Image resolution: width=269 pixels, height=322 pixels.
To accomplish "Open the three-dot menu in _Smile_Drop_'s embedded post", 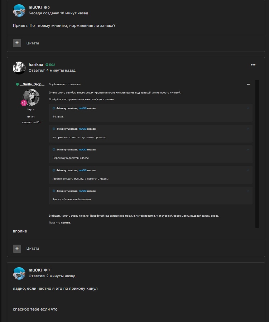I will [x=249, y=85].
